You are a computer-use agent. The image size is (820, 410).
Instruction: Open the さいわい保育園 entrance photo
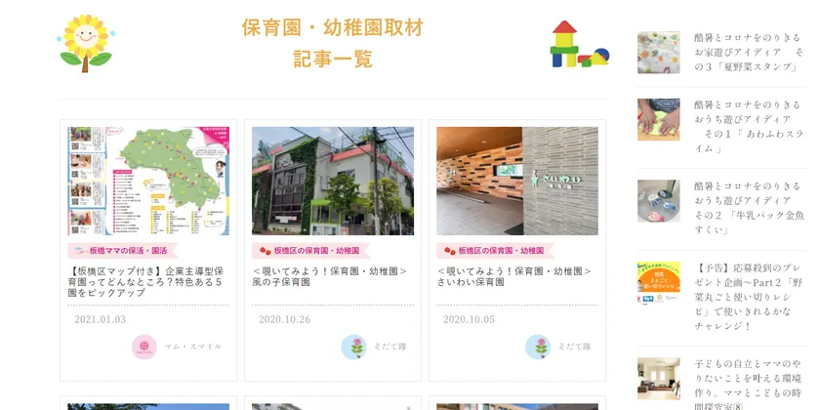pyautogui.click(x=517, y=181)
